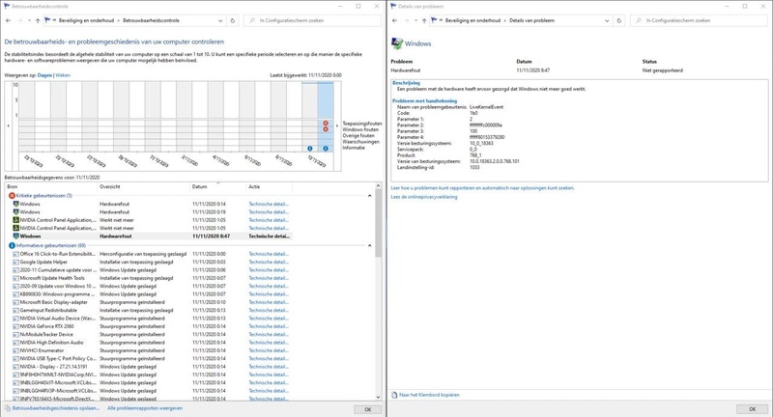Sort the list by the Datum column
The image size is (773, 417).
218,186
